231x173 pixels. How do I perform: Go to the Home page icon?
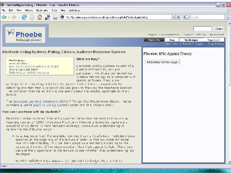tap(39, 17)
